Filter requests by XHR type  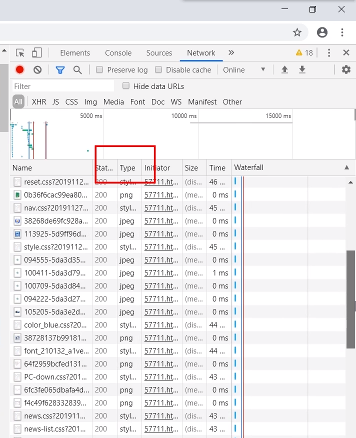tap(39, 102)
